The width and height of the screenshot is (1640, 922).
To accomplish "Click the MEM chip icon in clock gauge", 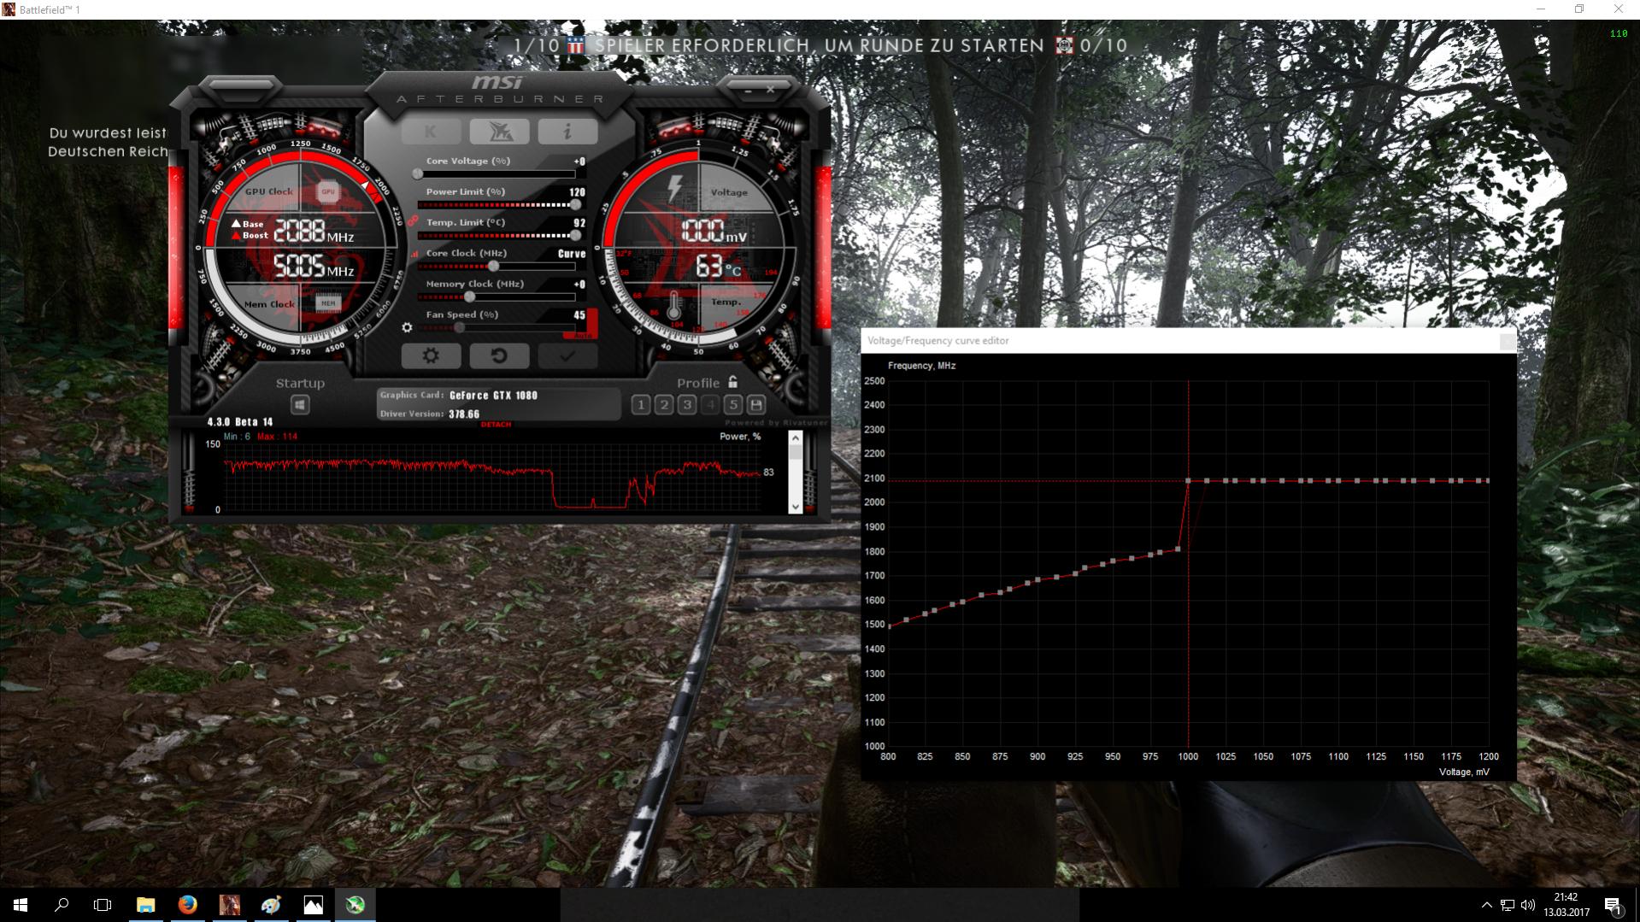I will [328, 302].
